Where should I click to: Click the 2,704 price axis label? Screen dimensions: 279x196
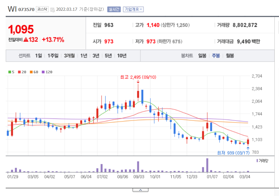pyautogui.click(x=257, y=76)
